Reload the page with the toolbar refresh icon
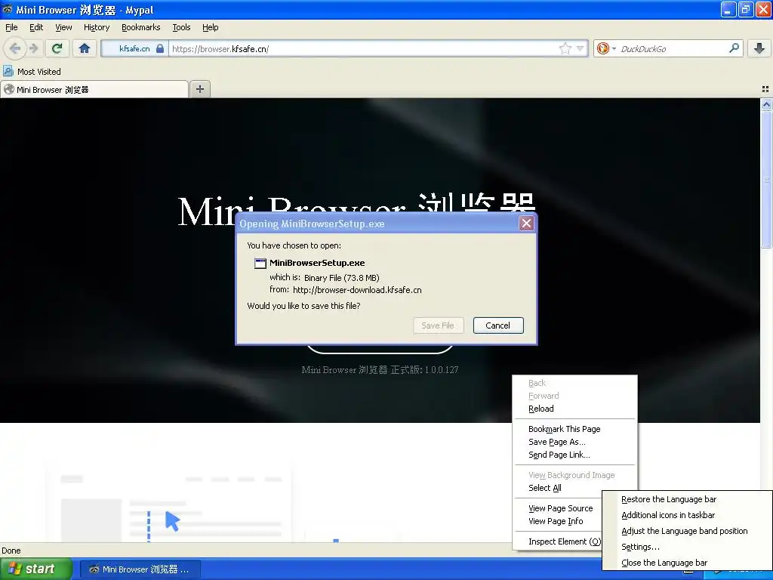This screenshot has width=773, height=580. click(57, 48)
